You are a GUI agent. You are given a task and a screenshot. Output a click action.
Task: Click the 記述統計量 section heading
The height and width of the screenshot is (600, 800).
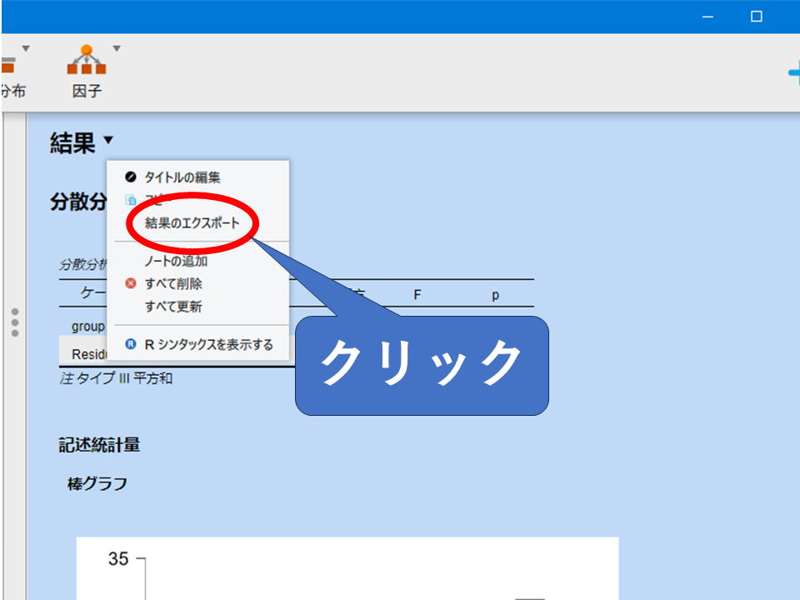pos(99,445)
